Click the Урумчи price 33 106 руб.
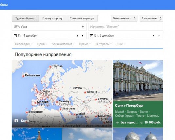Screen dimensions: 175x140 (104, 102)
